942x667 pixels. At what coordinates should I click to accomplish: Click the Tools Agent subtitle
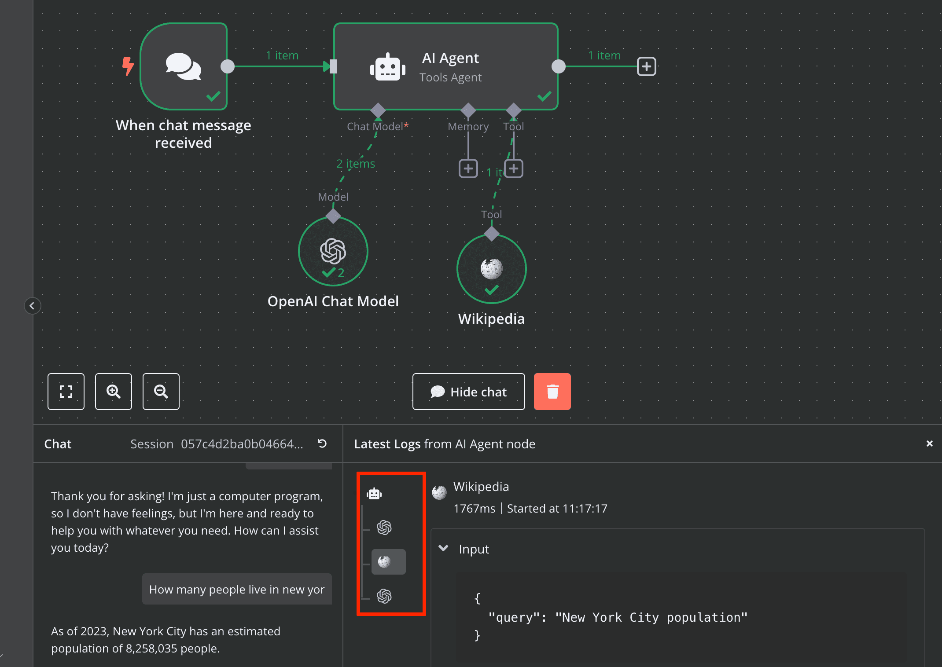point(450,77)
